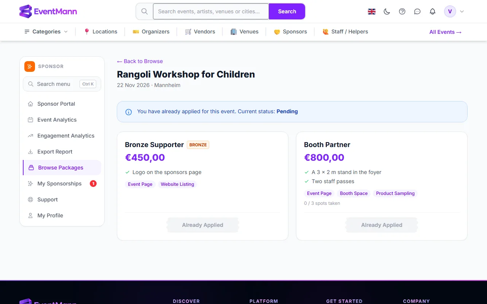The width and height of the screenshot is (487, 304).
Task: Open Sponsors in the navigation bar
Action: tap(290, 32)
